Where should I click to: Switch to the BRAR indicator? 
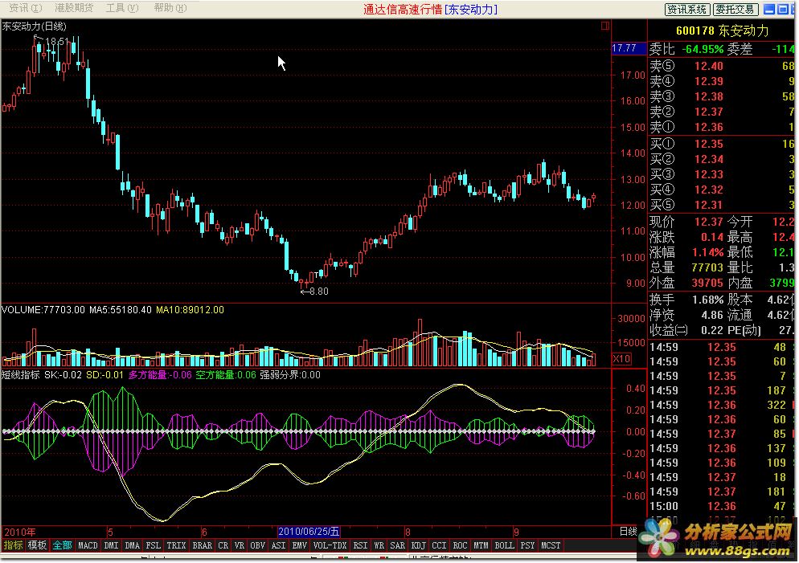(x=203, y=545)
